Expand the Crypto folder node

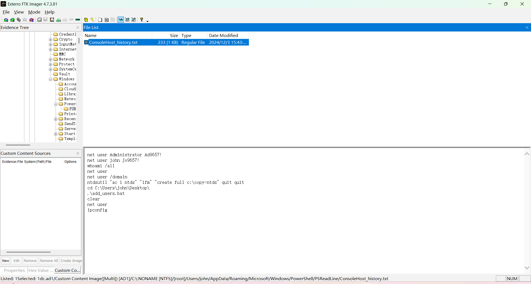[x=51, y=39]
